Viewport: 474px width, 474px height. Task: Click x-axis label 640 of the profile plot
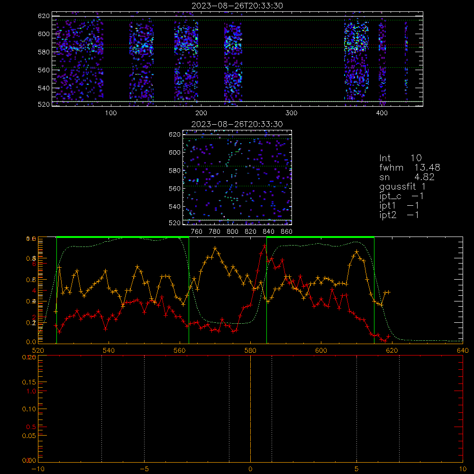click(463, 351)
